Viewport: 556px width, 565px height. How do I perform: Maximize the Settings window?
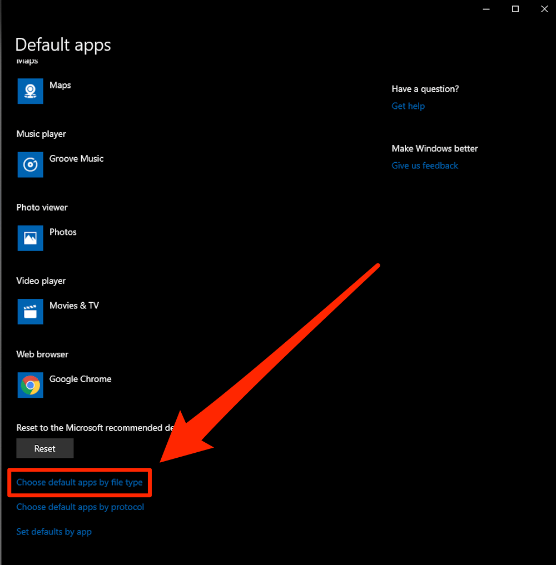[x=515, y=9]
